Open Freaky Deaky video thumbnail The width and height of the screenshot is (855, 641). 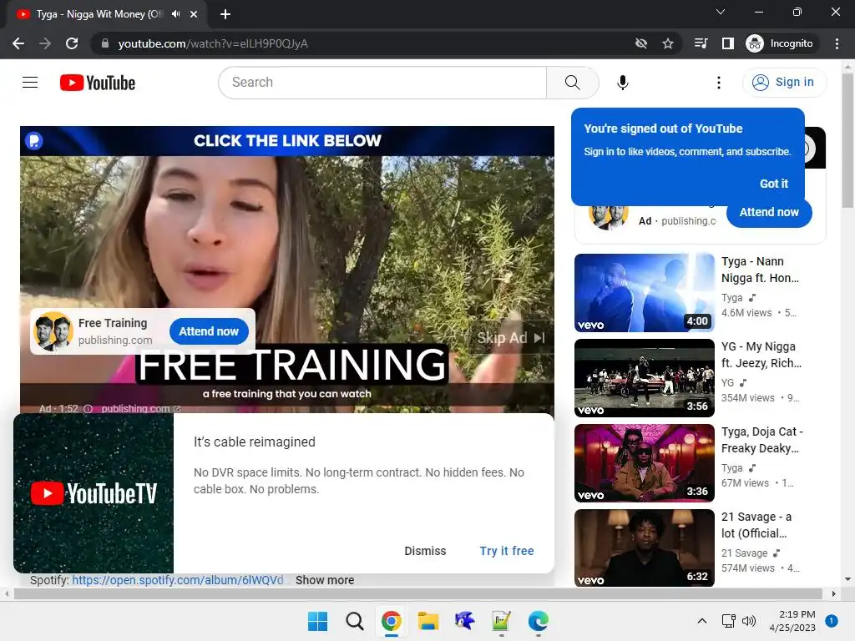pyautogui.click(x=645, y=462)
